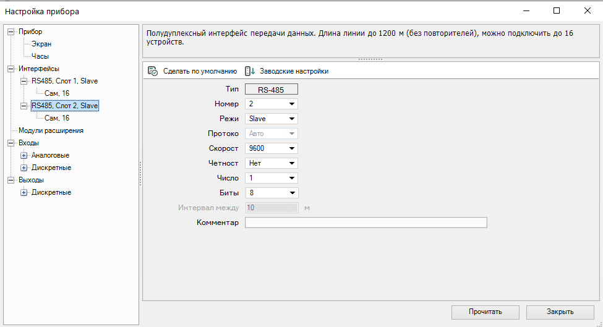The image size is (603, 327).
Task: Minimize the 'Настройка прибора' window
Action: click(x=526, y=11)
